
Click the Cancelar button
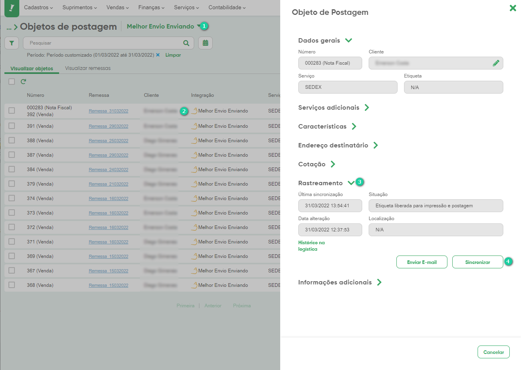[494, 352]
